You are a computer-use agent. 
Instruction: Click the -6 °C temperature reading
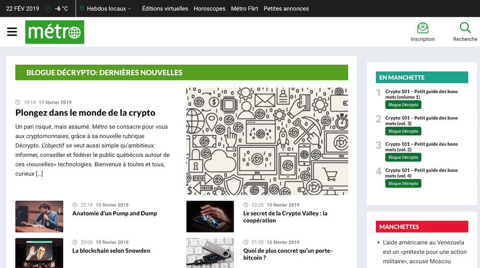(x=61, y=9)
